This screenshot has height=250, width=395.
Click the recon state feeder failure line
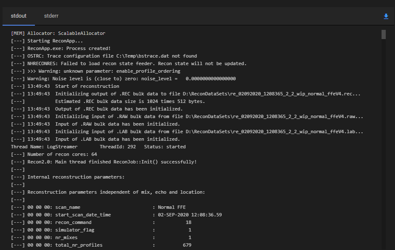[129, 63]
